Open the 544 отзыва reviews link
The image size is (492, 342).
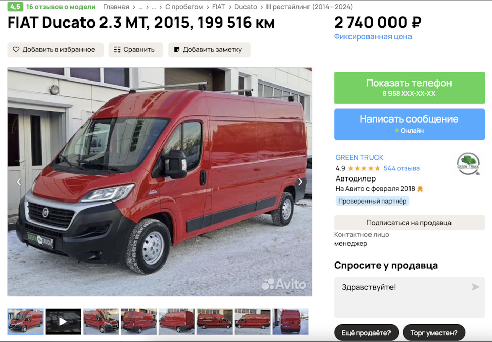point(401,168)
